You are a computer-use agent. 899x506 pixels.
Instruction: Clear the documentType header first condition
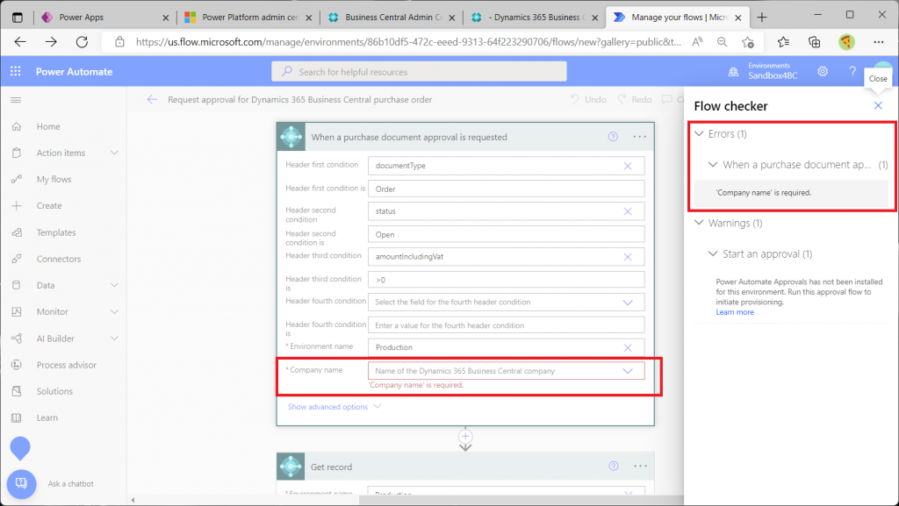pyautogui.click(x=628, y=166)
